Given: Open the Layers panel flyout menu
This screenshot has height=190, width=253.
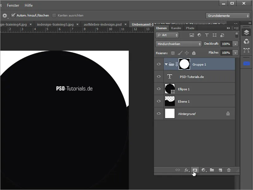Looking at the screenshot, I should point(236,28).
